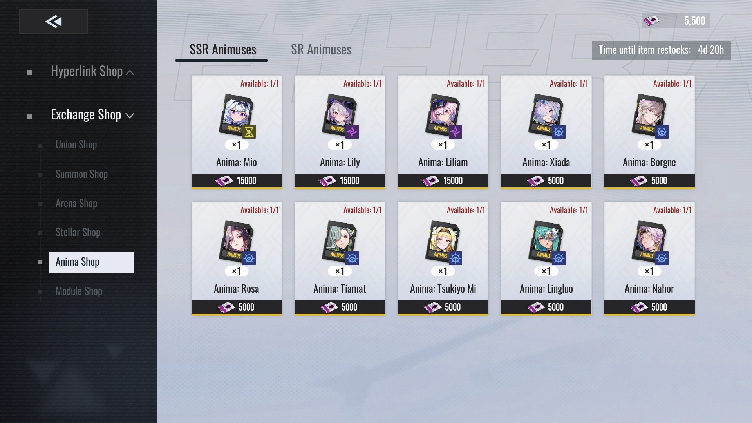The image size is (752, 423).
Task: Switch to the SR Animuses tab
Action: tap(321, 50)
